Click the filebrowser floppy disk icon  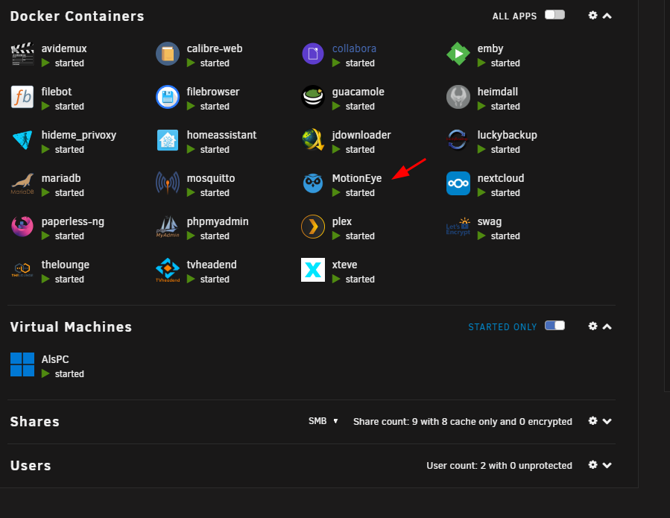[168, 97]
